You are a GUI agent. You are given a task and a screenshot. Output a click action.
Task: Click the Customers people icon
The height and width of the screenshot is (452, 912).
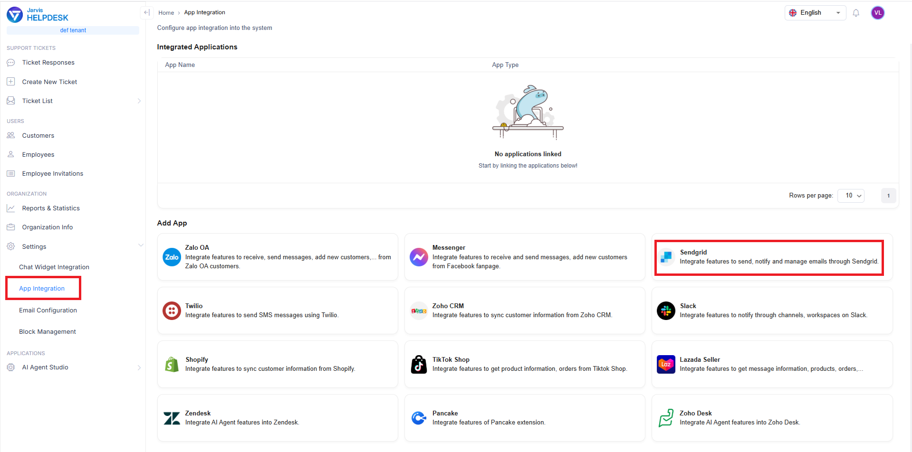point(11,135)
